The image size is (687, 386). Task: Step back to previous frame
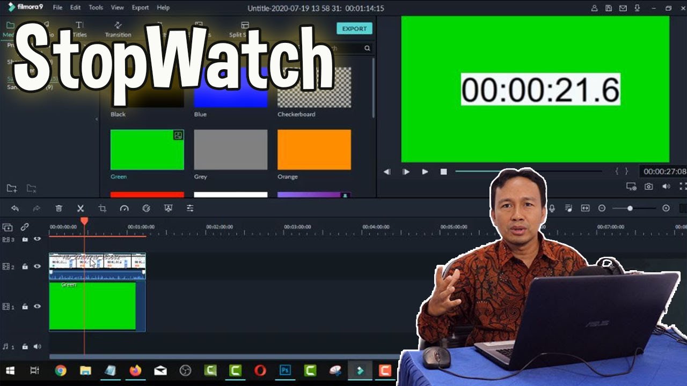tap(387, 172)
